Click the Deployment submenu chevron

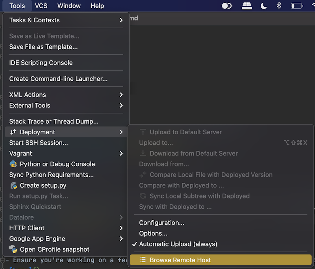[x=121, y=132]
